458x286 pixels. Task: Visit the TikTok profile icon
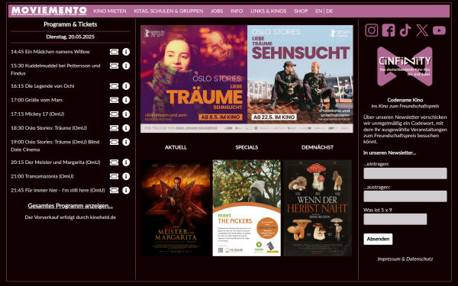pos(405,30)
